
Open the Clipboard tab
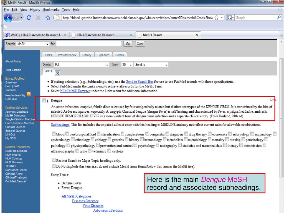(103, 55)
